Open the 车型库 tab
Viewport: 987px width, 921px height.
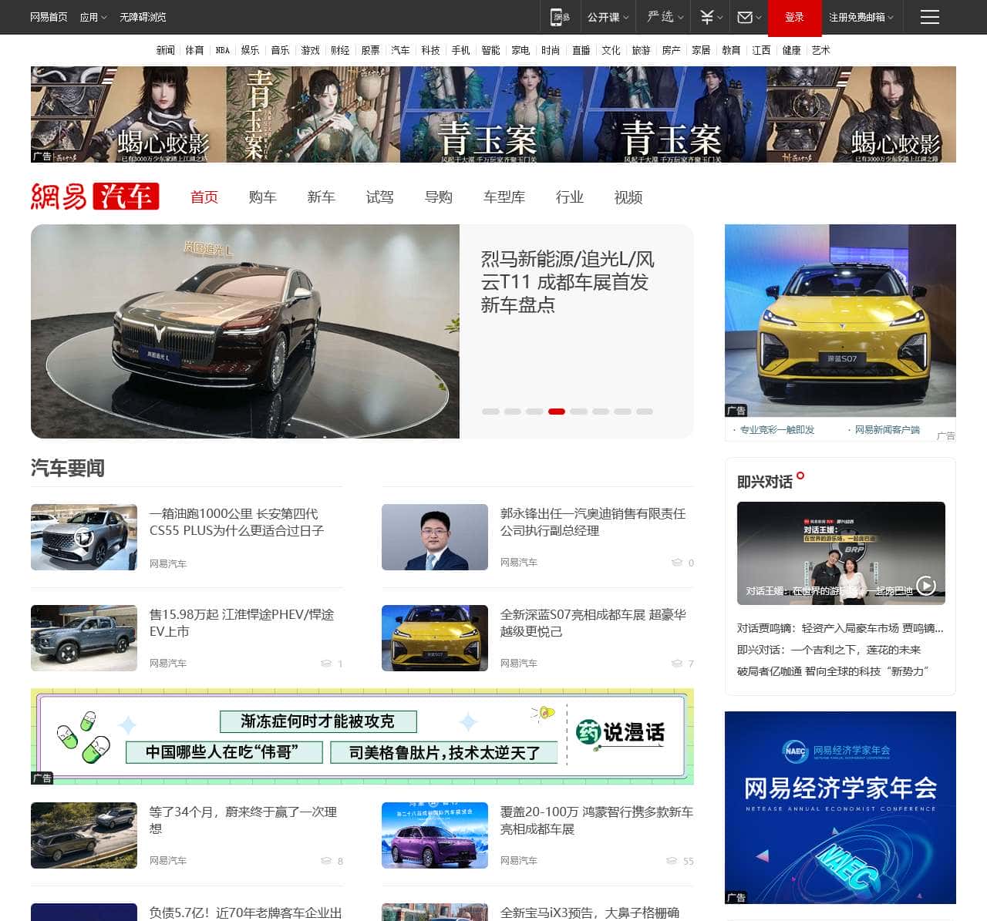504,197
